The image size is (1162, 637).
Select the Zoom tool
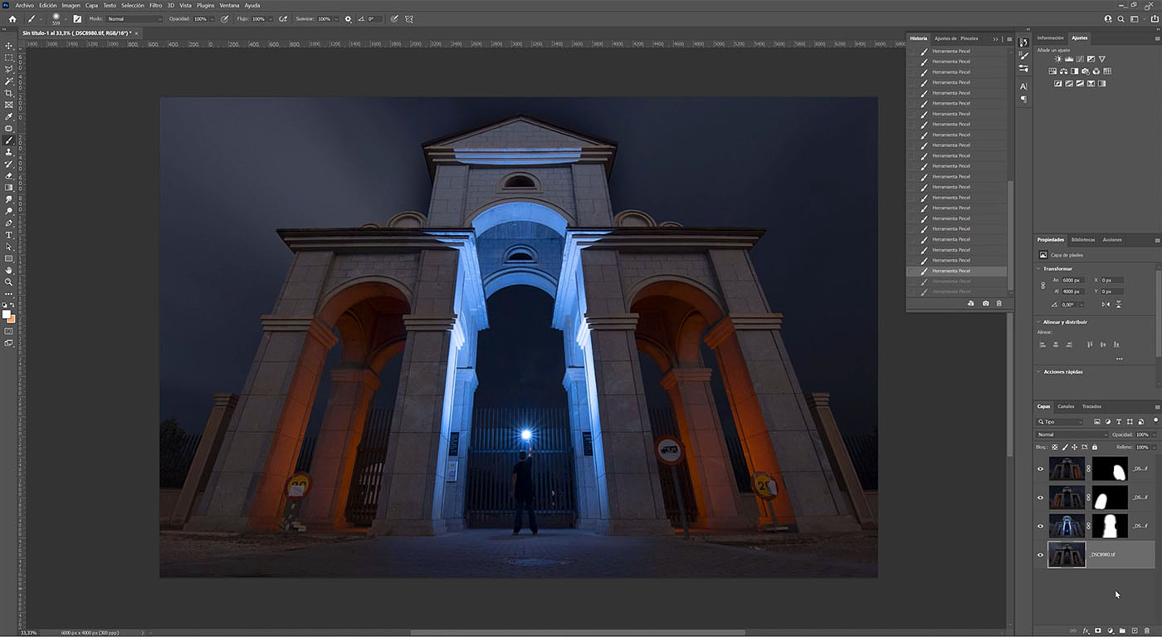click(9, 282)
